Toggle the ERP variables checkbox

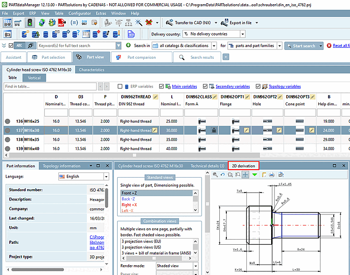point(120,86)
